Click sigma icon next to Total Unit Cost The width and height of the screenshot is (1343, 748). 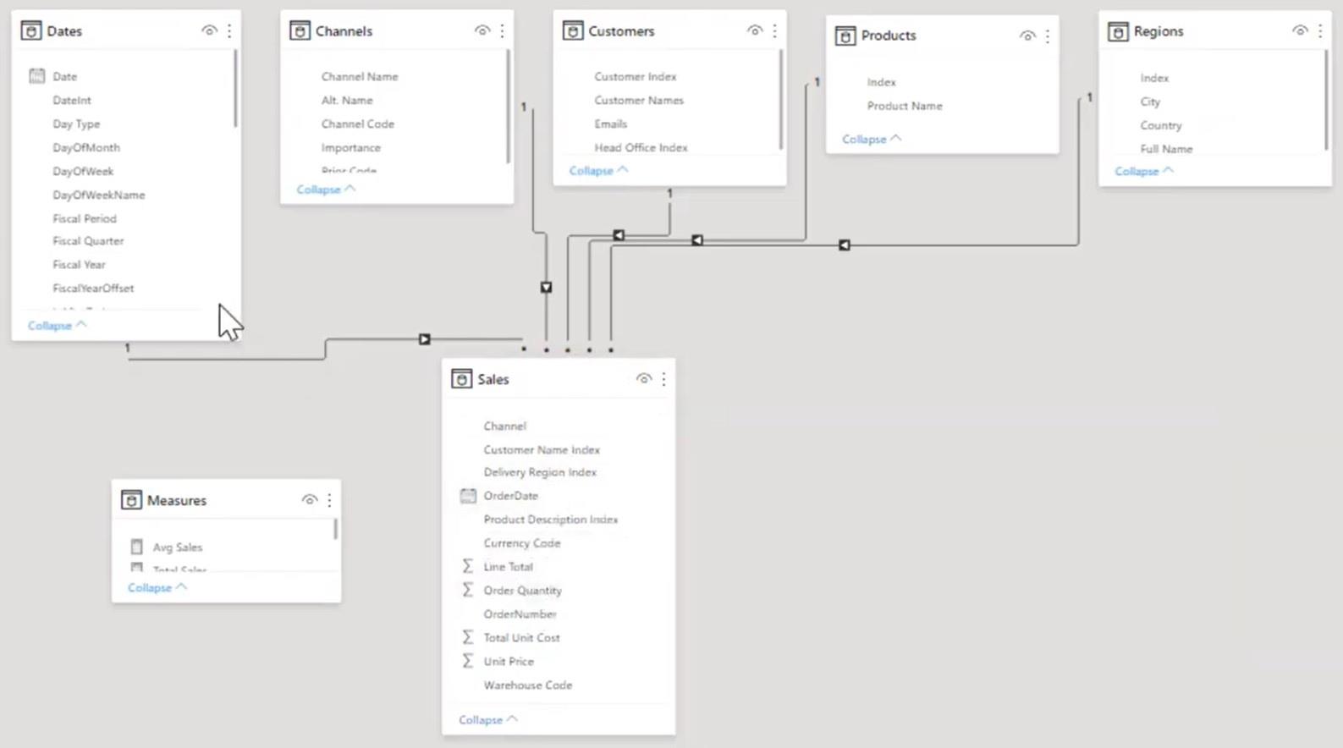[x=467, y=637]
